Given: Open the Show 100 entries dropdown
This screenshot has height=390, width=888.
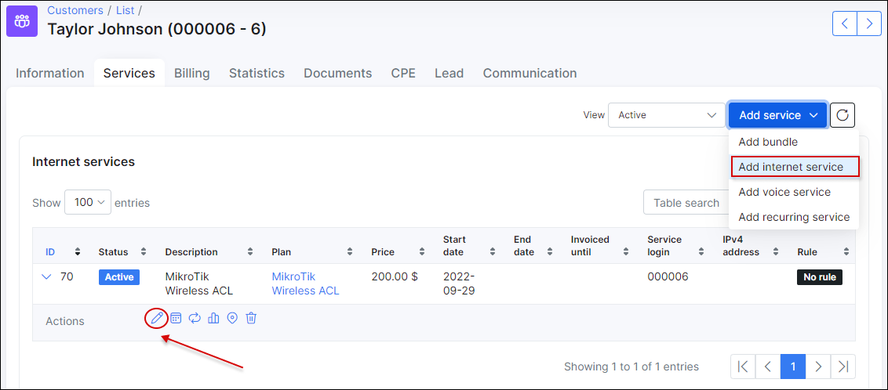Looking at the screenshot, I should pos(88,202).
